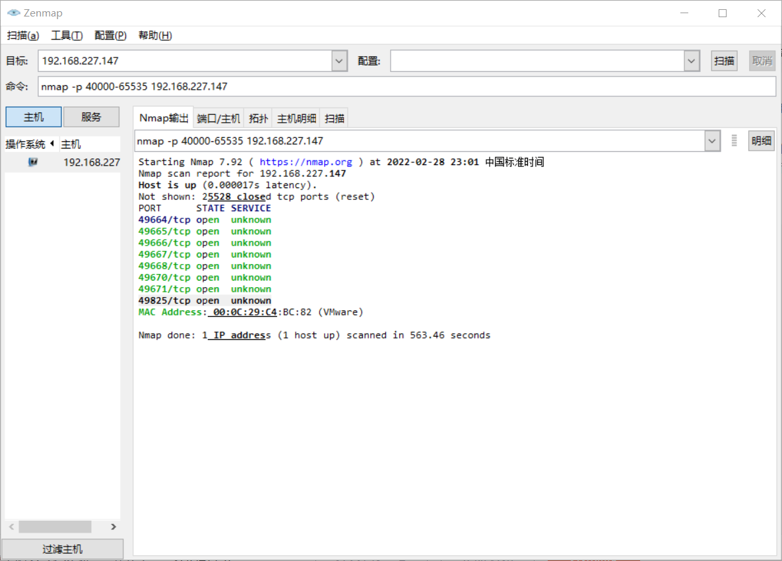This screenshot has height=561, width=782.
Task: Click the 扫描 button to start scanning
Action: [x=724, y=60]
